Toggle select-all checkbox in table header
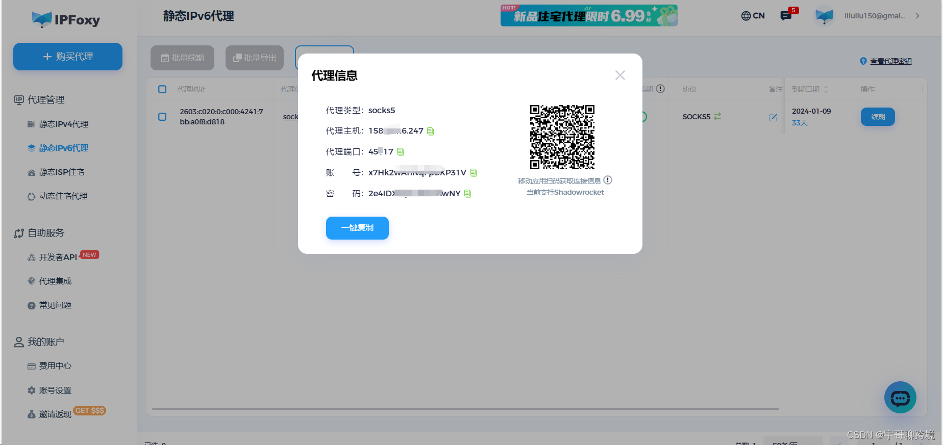The height and width of the screenshot is (445, 943). pyautogui.click(x=162, y=89)
